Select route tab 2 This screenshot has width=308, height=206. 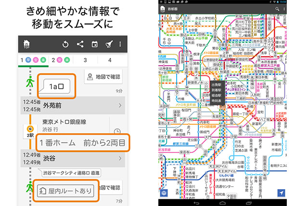coord(61,60)
